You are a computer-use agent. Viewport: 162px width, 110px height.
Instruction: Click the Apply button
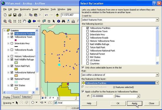(x=135, y=103)
